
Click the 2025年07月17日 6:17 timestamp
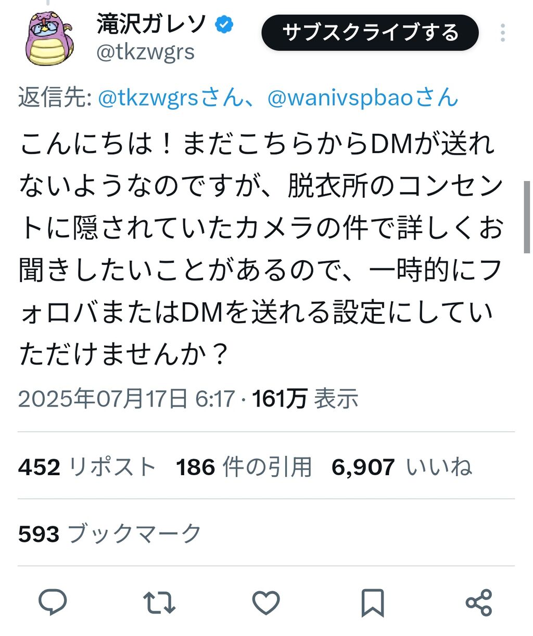[x=126, y=399]
